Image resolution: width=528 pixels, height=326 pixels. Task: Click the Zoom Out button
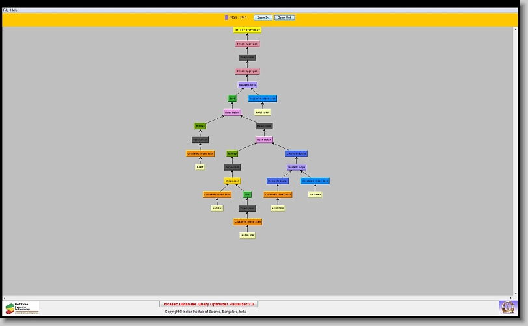tap(285, 18)
